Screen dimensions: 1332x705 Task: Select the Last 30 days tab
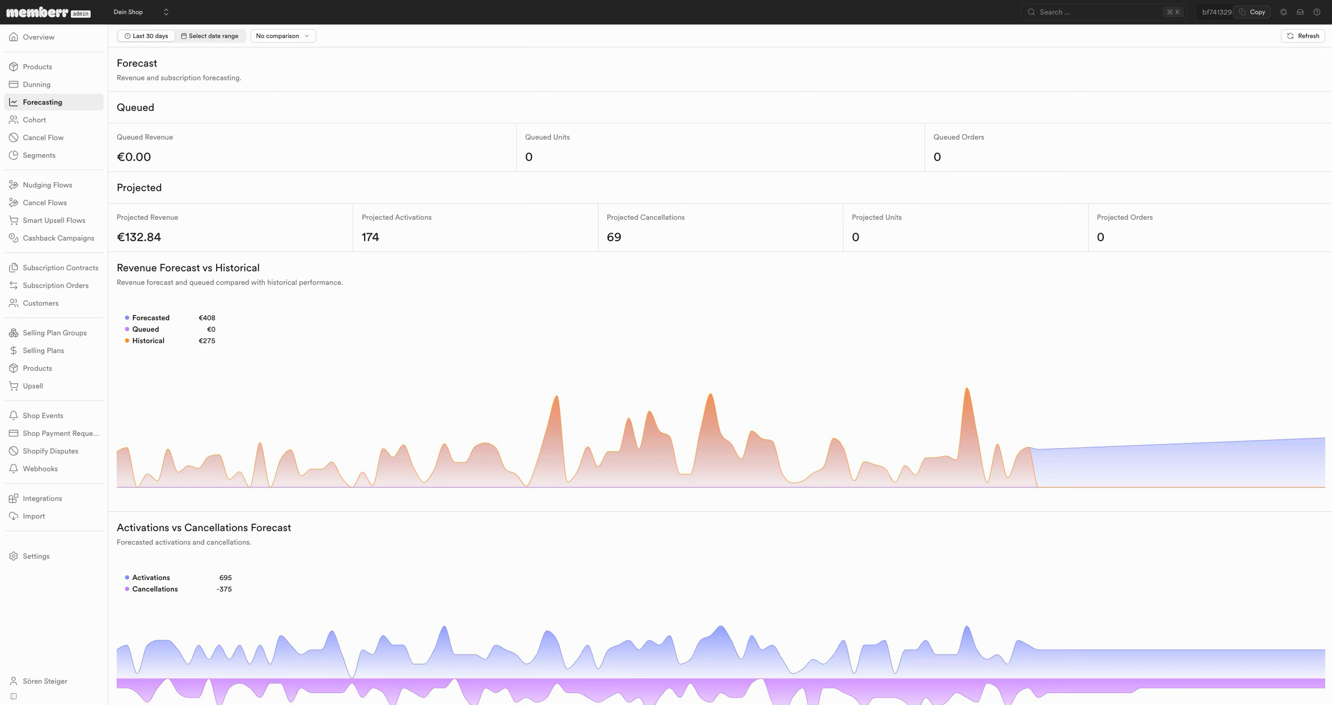pos(146,36)
